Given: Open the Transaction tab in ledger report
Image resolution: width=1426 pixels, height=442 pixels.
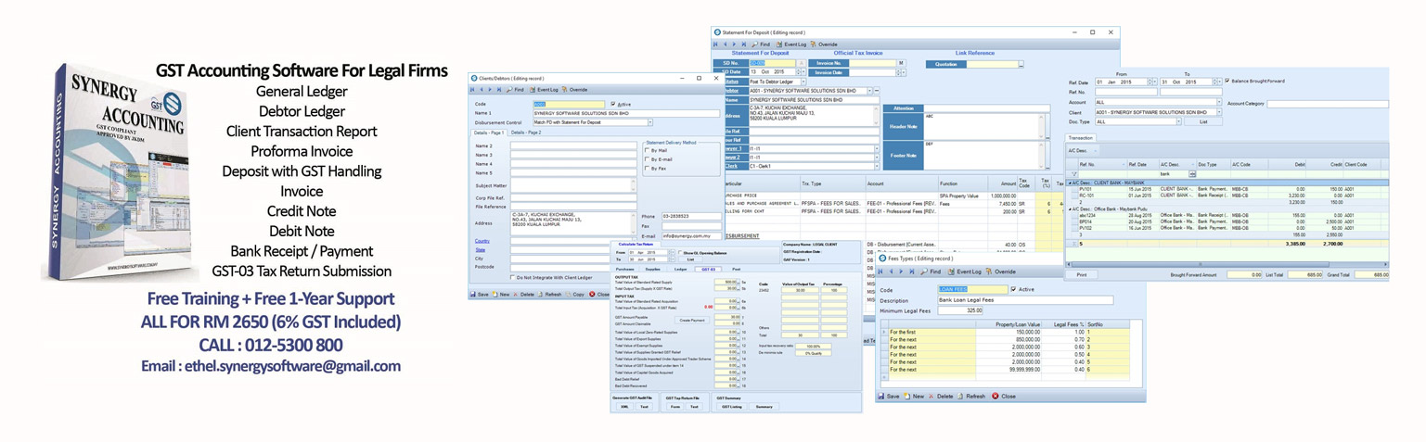Looking at the screenshot, I should pos(1080,138).
